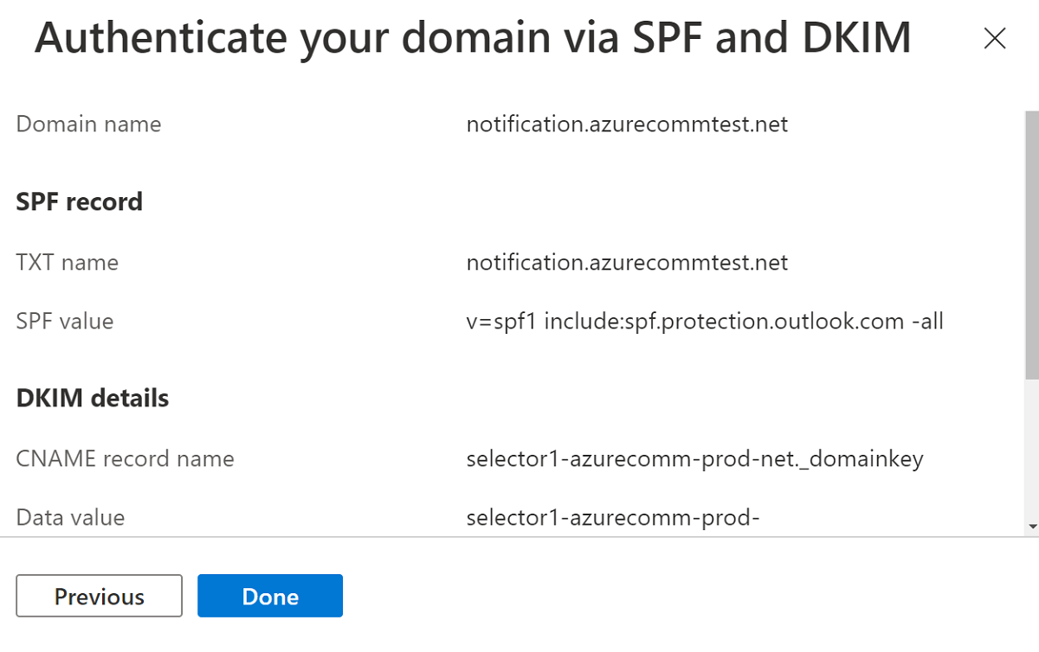
Task: Select the domain name notification.azurecommtest.net
Action: pos(628,124)
